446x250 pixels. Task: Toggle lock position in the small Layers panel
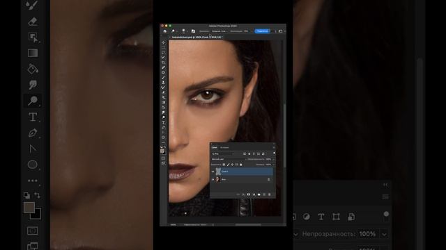click(x=232, y=165)
